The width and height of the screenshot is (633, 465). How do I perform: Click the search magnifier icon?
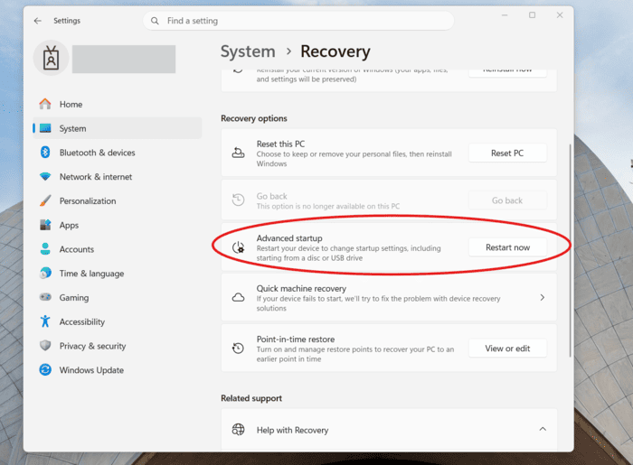(x=155, y=21)
